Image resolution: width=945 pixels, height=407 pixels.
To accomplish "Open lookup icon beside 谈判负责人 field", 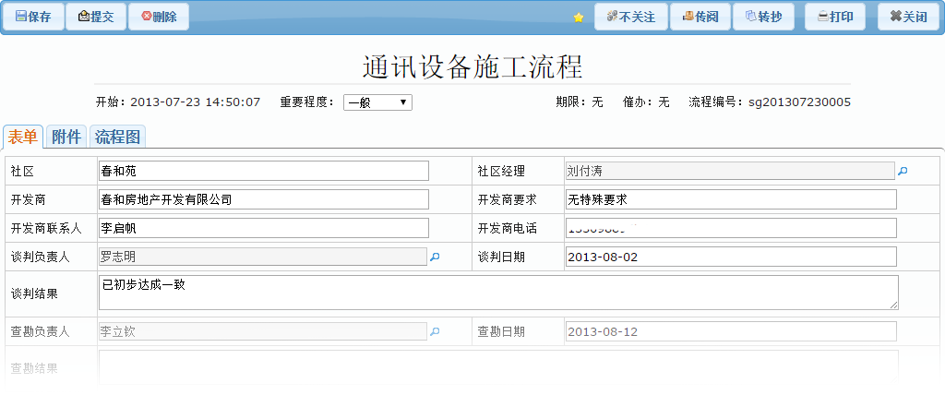I will (436, 257).
